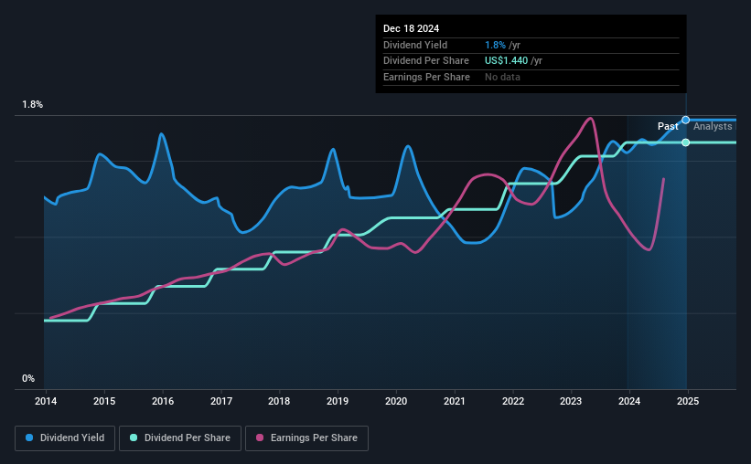Click the teal Dividend Per Share data point marker
The height and width of the screenshot is (464, 751).
tap(686, 142)
